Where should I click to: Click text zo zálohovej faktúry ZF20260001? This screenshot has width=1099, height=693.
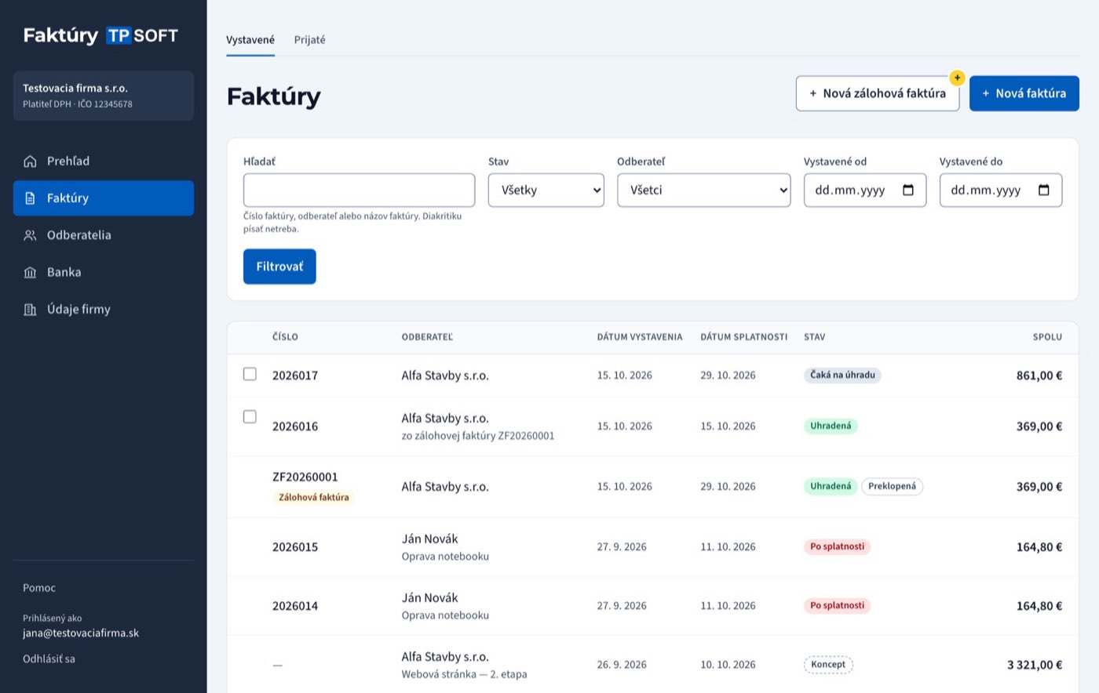[x=478, y=436]
